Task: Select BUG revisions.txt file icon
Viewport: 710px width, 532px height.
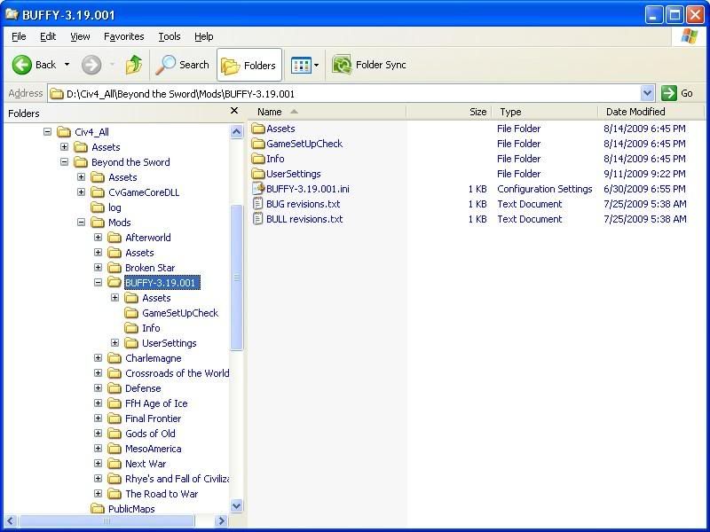Action: coord(258,204)
